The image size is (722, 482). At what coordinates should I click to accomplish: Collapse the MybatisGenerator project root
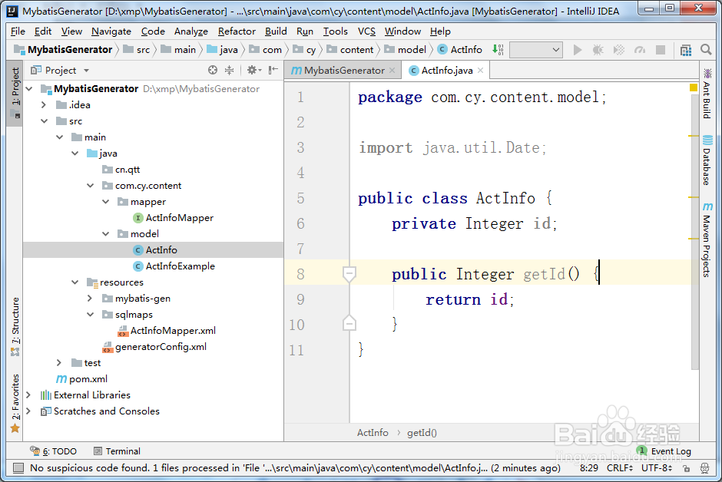(29, 89)
